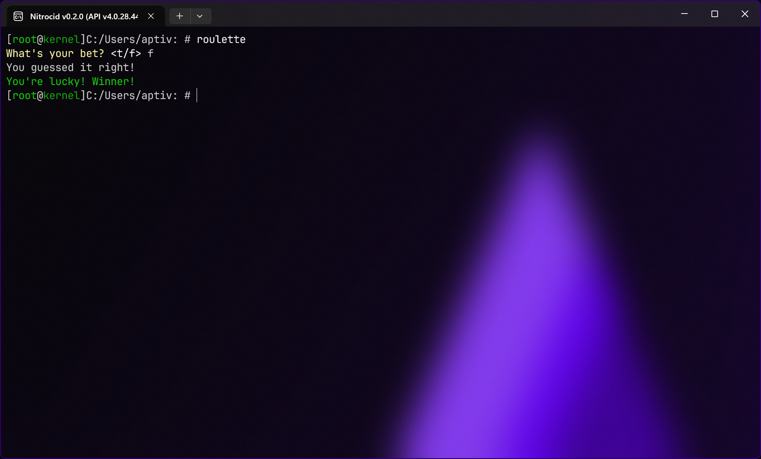Image resolution: width=761 pixels, height=459 pixels.
Task: Select the Nitrocid v0.2.0 terminal tab
Action: pos(86,16)
